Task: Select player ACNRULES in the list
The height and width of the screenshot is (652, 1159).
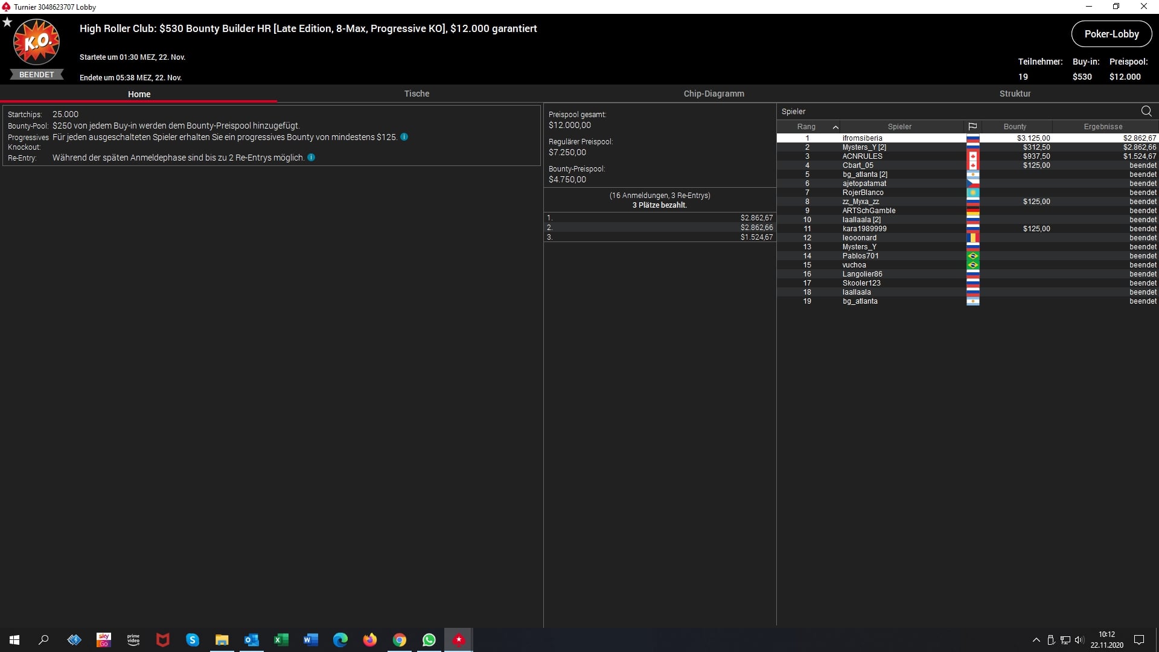Action: tap(862, 156)
